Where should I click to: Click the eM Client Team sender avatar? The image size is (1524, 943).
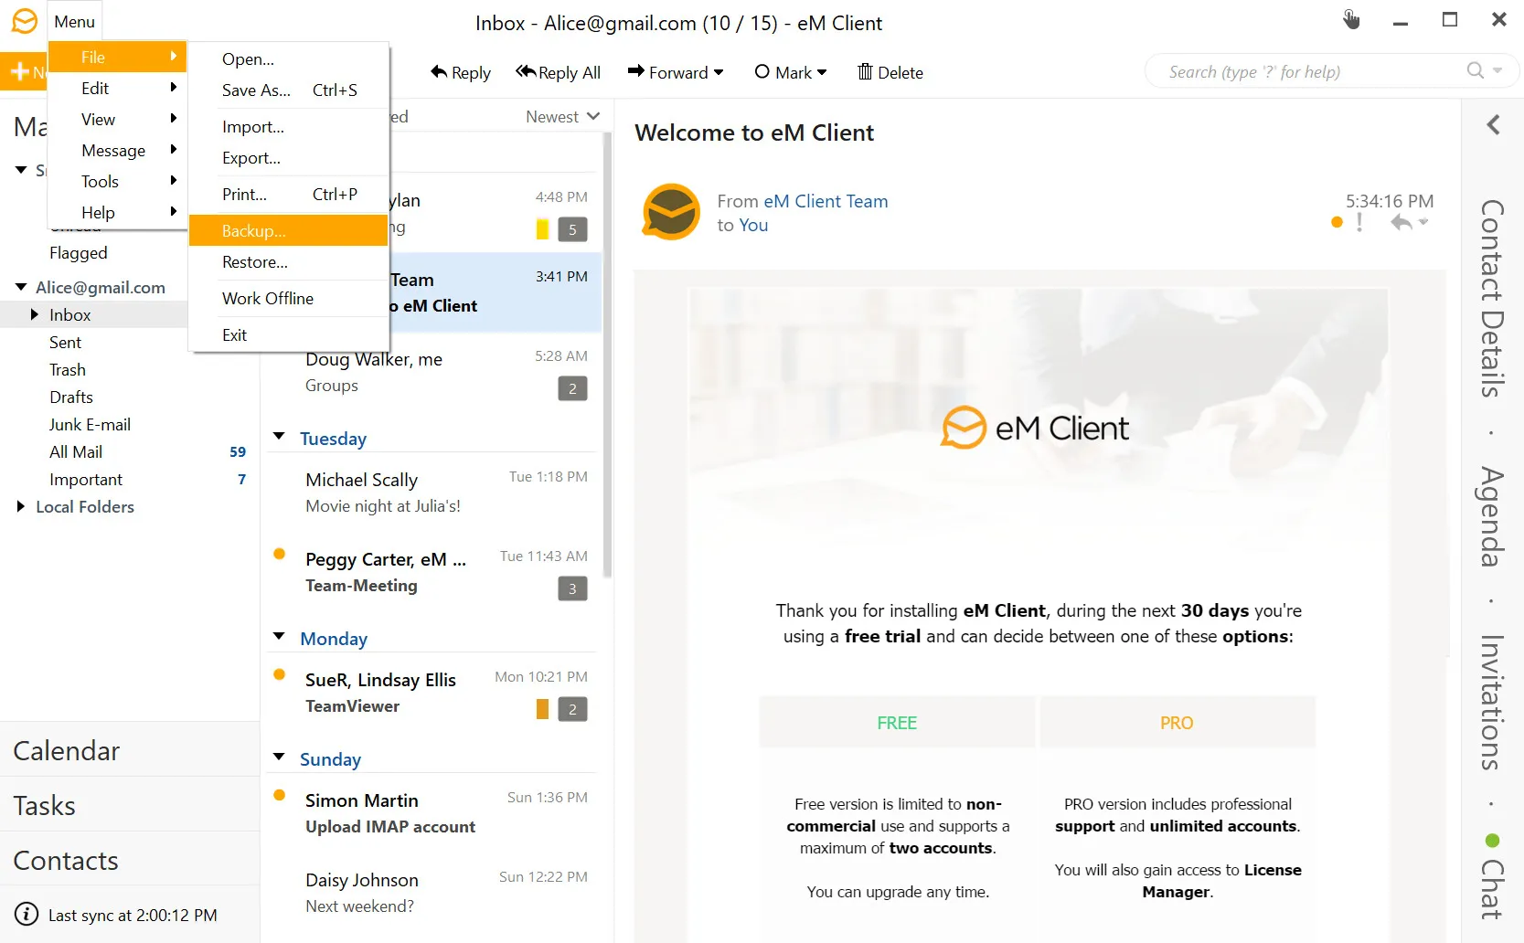671,212
